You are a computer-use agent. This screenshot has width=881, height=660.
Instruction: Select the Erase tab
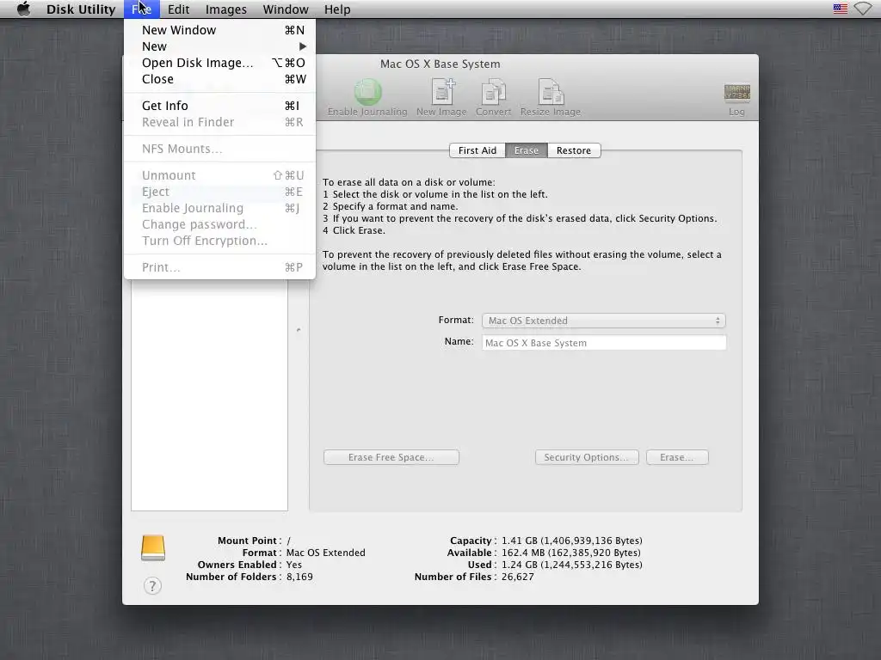click(x=526, y=150)
